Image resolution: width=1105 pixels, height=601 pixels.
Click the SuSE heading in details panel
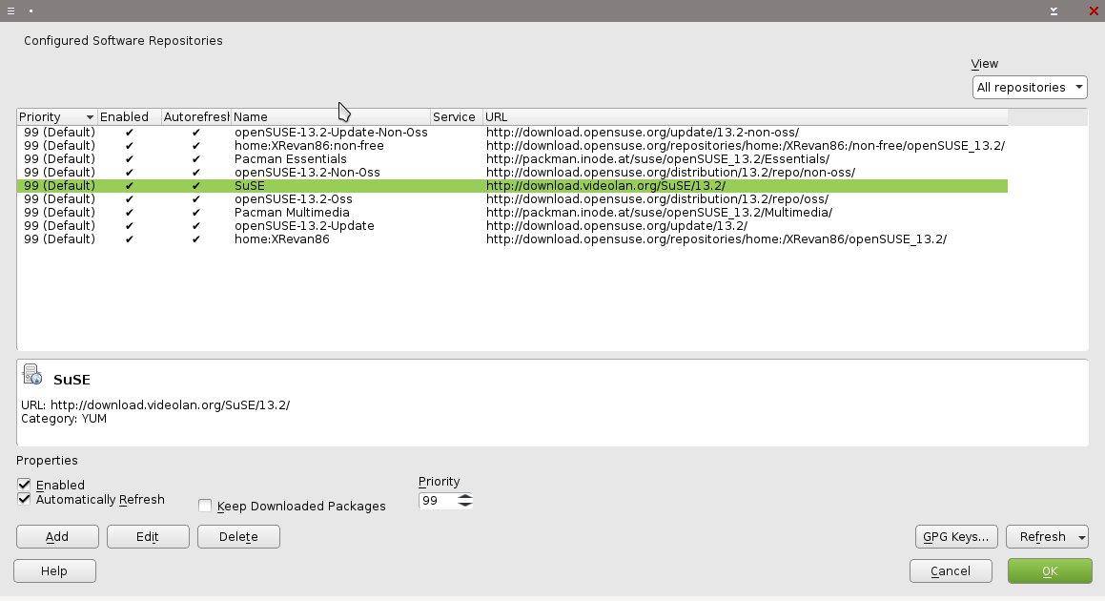(x=72, y=380)
